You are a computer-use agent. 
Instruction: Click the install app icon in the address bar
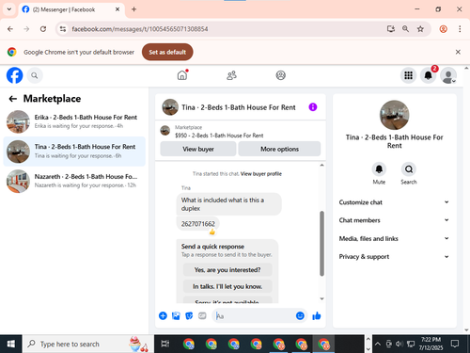[391, 29]
